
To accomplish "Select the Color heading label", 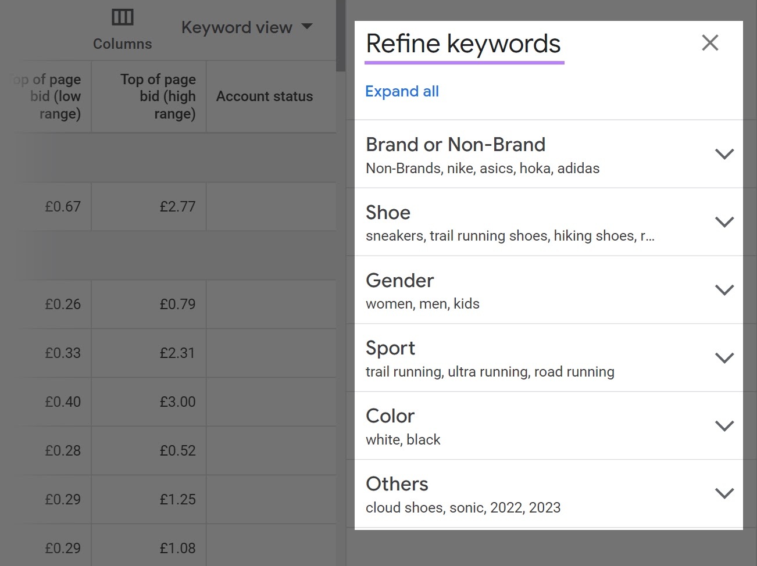I will [x=390, y=416].
